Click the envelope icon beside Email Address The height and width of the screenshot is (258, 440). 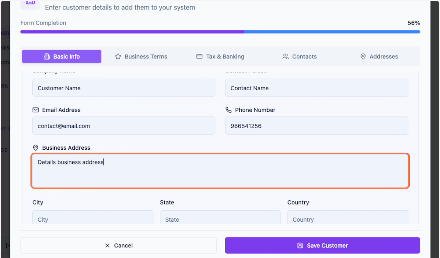(36, 110)
